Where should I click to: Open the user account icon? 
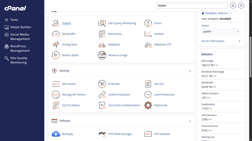click(x=241, y=5)
